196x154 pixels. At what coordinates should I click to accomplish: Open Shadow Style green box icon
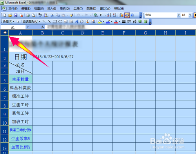[140, 21]
